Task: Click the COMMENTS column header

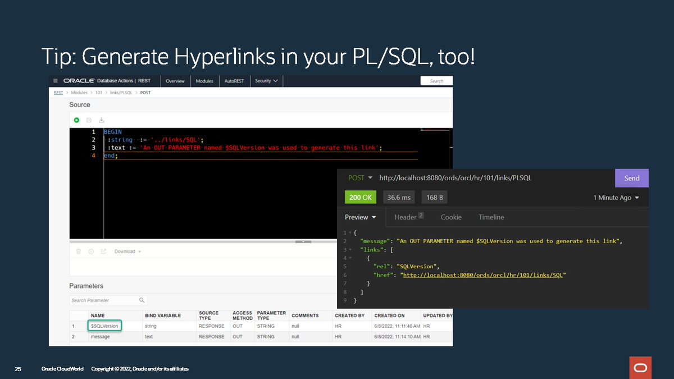Action: [305, 316]
